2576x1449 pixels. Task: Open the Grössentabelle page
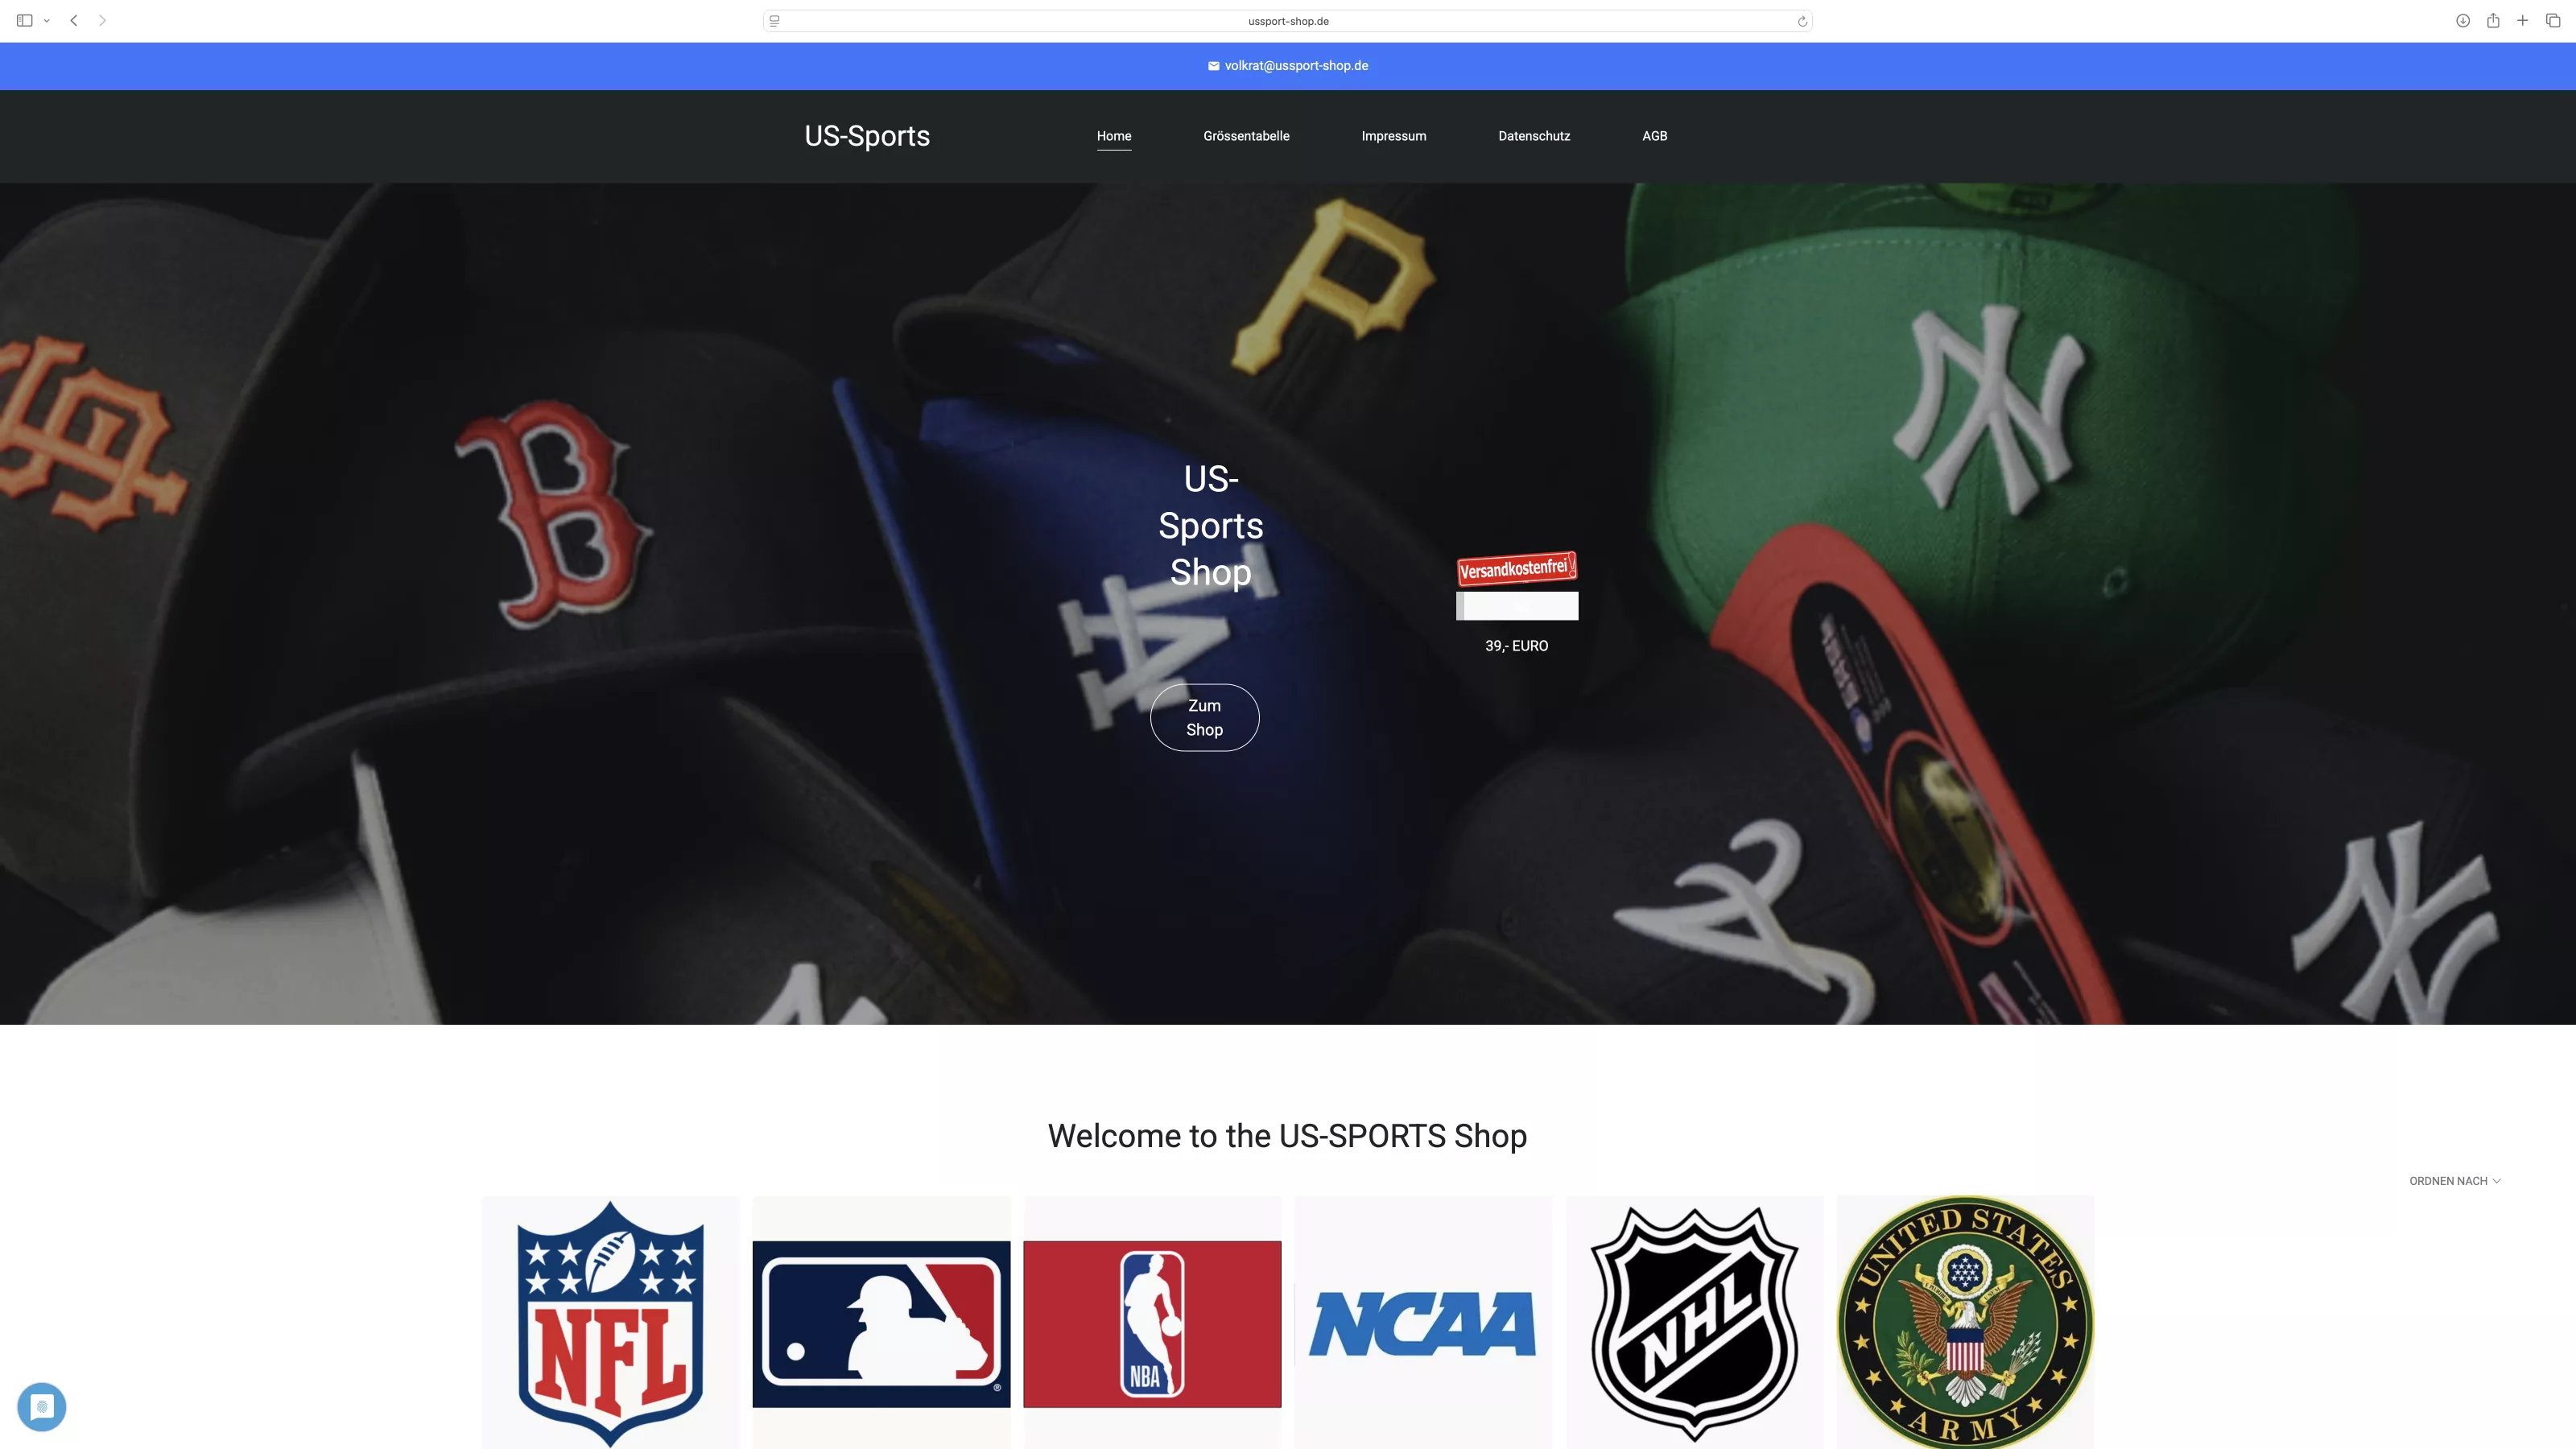1246,136
